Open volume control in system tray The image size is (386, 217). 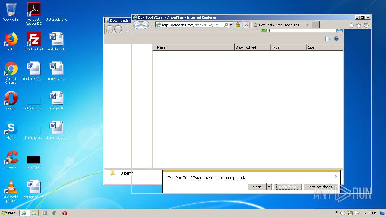(x=343, y=213)
